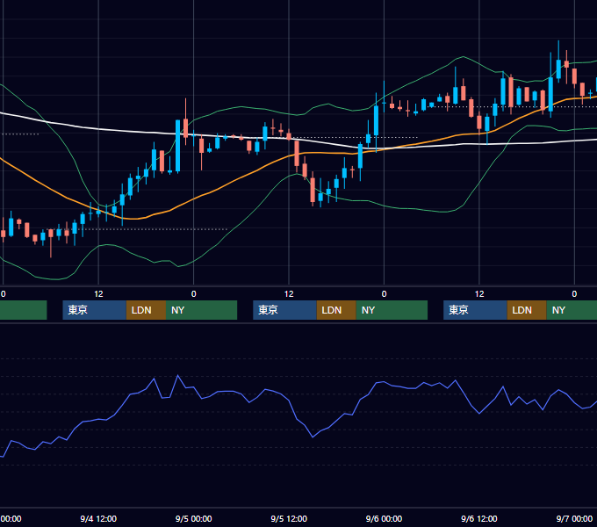597x527 pixels.
Task: Click the middle LDN session block
Action: click(x=336, y=310)
